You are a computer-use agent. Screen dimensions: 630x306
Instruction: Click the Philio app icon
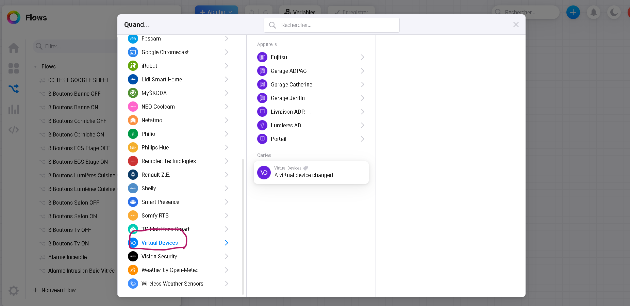[133, 134]
